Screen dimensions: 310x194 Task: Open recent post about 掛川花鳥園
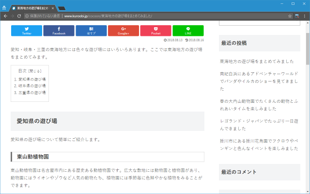tap(259, 145)
